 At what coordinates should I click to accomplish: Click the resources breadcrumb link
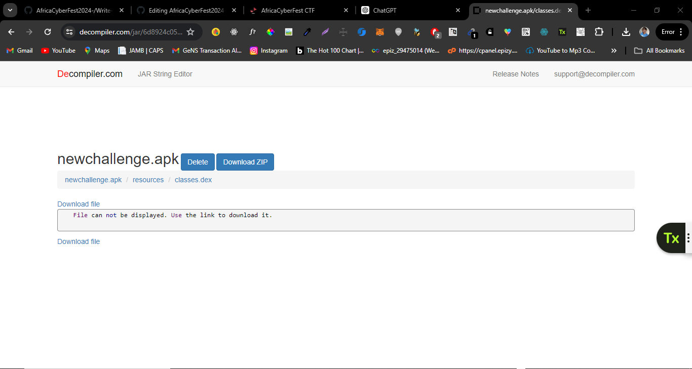[148, 180]
